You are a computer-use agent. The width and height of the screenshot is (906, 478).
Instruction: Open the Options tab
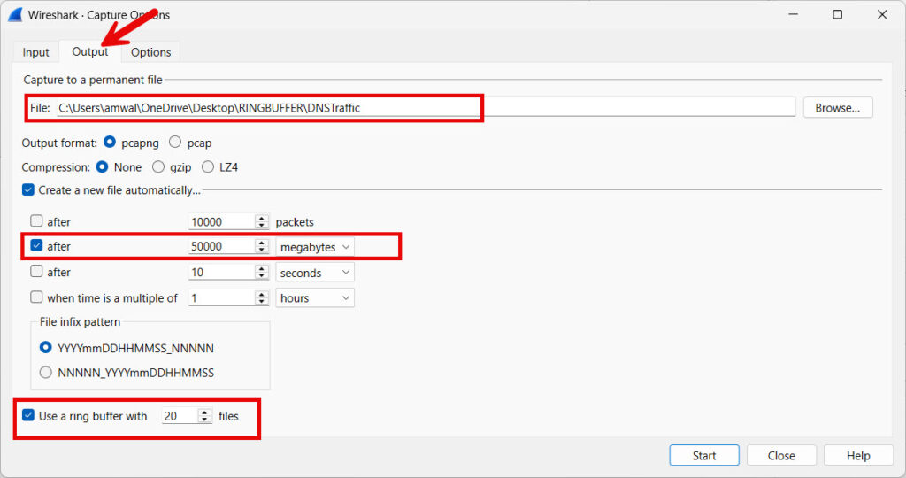click(x=150, y=52)
